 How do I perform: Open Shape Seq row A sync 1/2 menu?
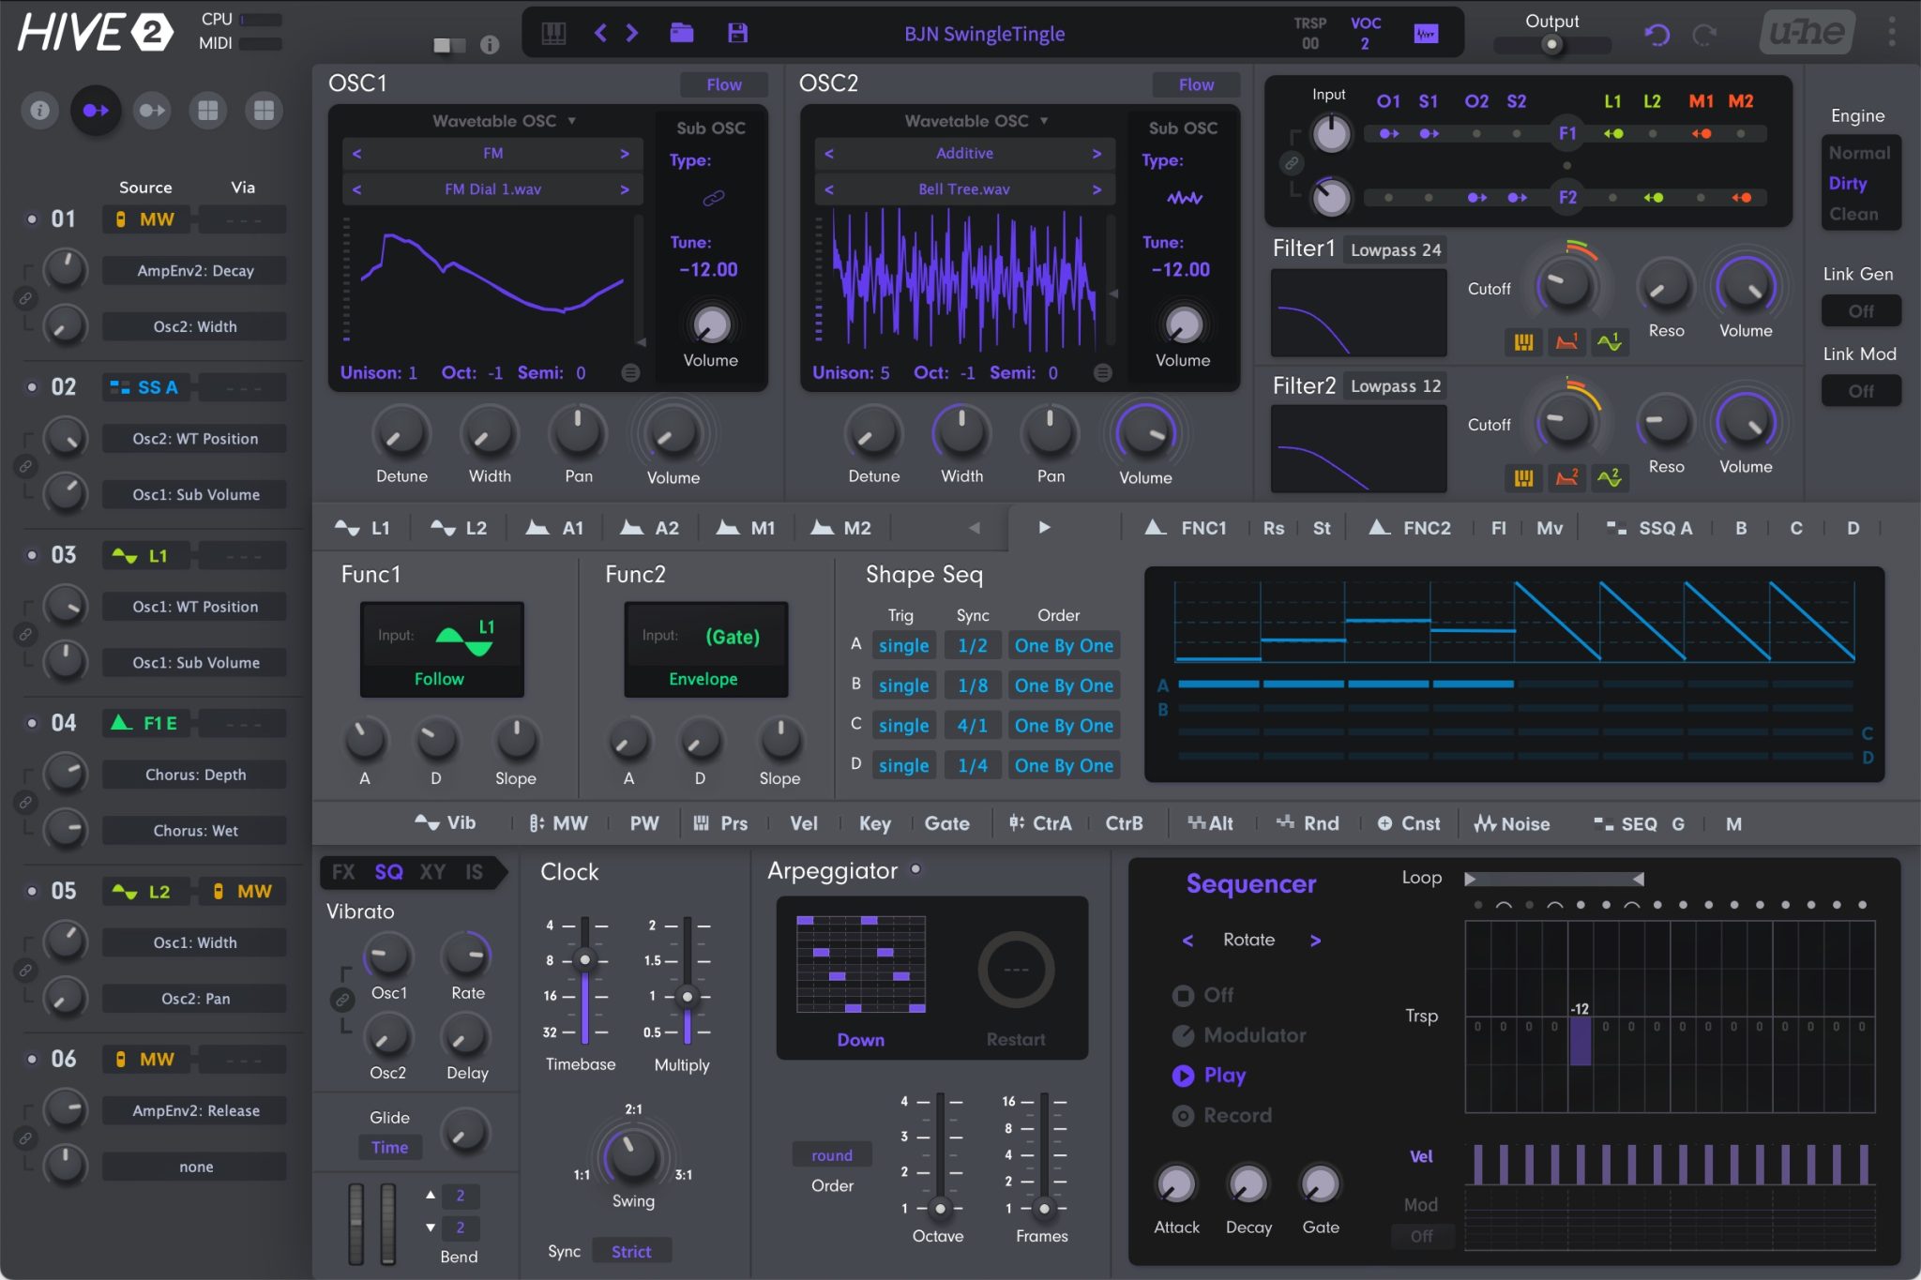tap(972, 646)
